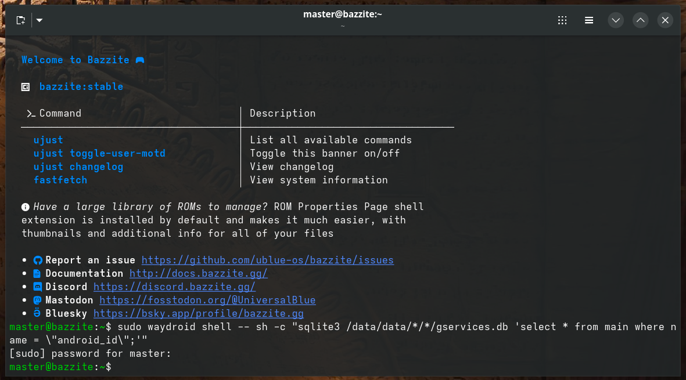Image resolution: width=686 pixels, height=380 pixels.
Task: Click the 'Report an issue' label
Action: 90,260
